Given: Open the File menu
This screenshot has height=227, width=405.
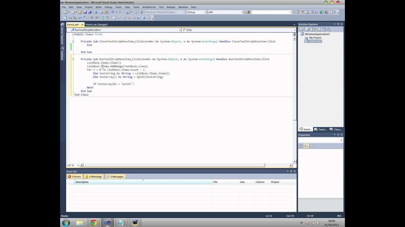Looking at the screenshot, I should 64,7.
